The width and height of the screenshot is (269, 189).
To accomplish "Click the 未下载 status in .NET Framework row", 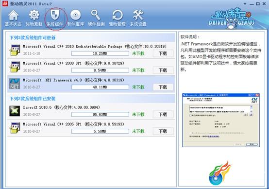I will tap(138, 87).
